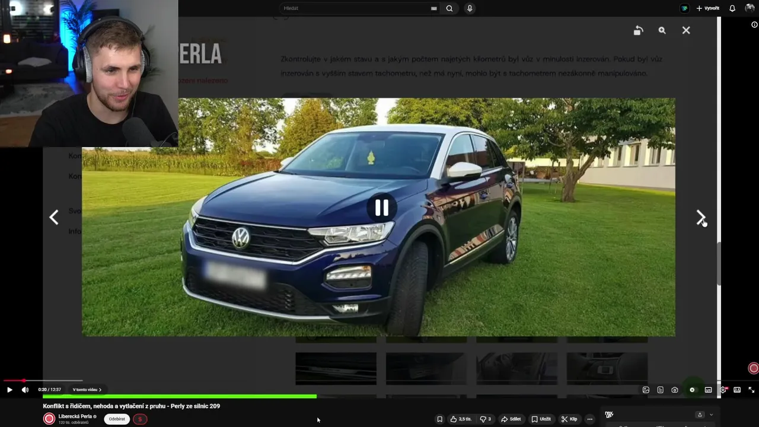Open the Vytvořit create menu

click(x=707, y=8)
